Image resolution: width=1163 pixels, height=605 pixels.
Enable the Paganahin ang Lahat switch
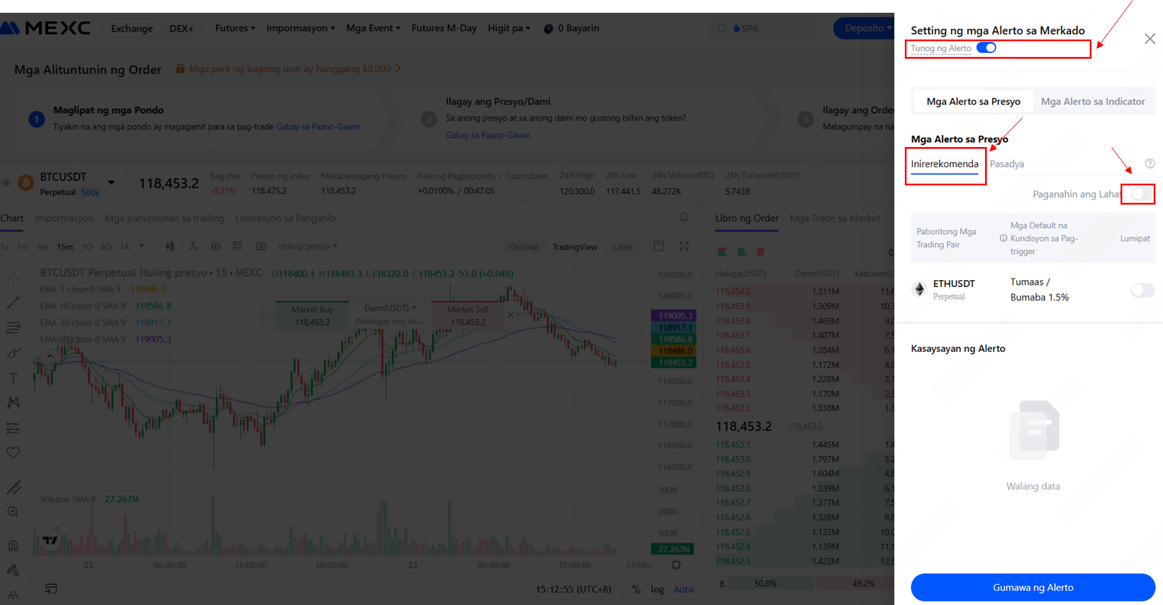(1138, 194)
